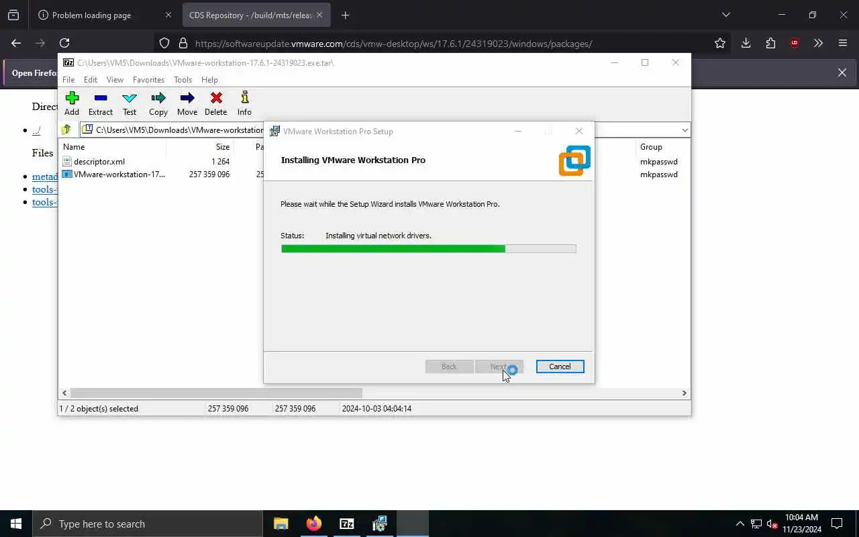The image size is (859, 537).
Task: Open a new Firefox tab
Action: pyautogui.click(x=345, y=15)
